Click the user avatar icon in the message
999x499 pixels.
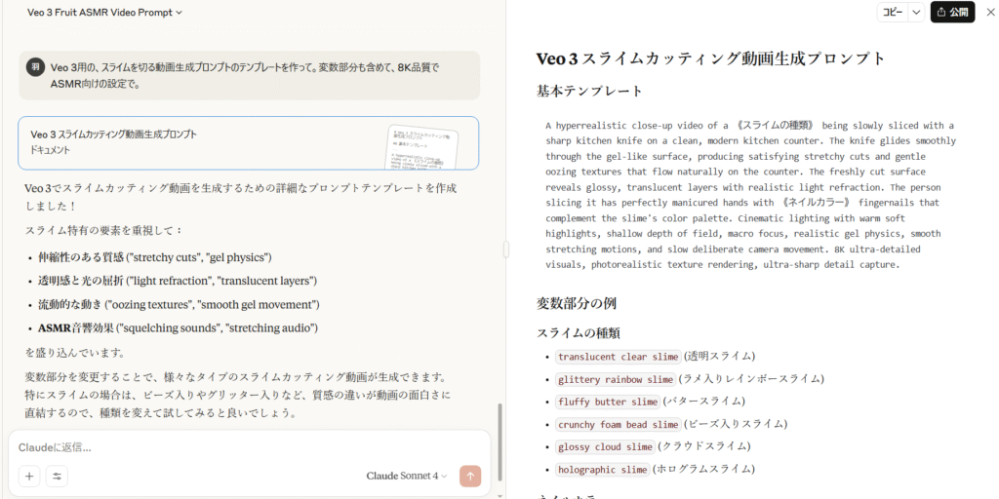tap(35, 67)
